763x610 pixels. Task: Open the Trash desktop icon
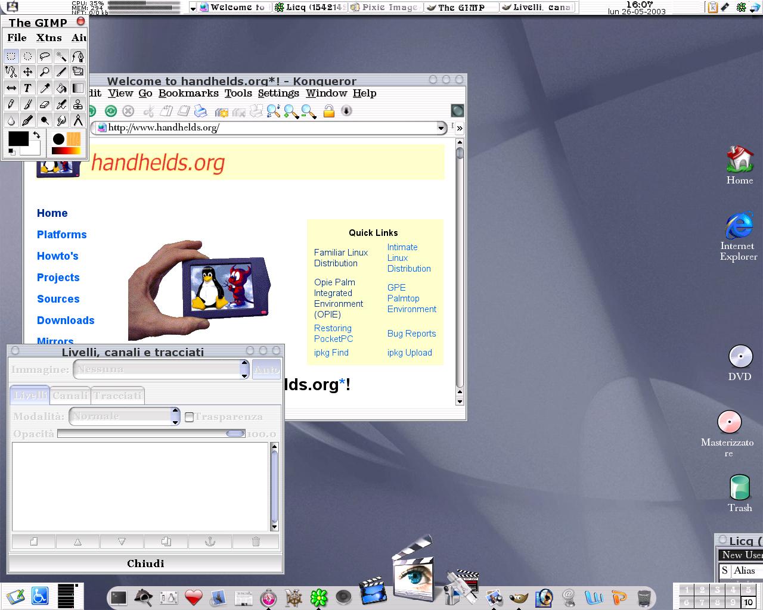[x=740, y=493]
